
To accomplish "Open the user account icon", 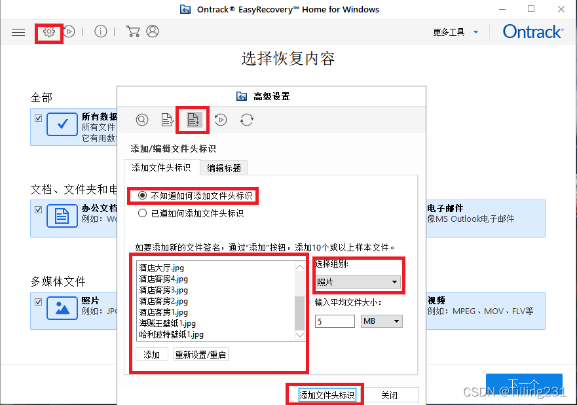I will [153, 31].
